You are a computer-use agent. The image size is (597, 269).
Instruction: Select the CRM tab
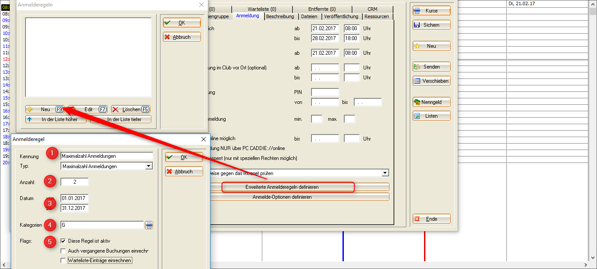[372, 9]
